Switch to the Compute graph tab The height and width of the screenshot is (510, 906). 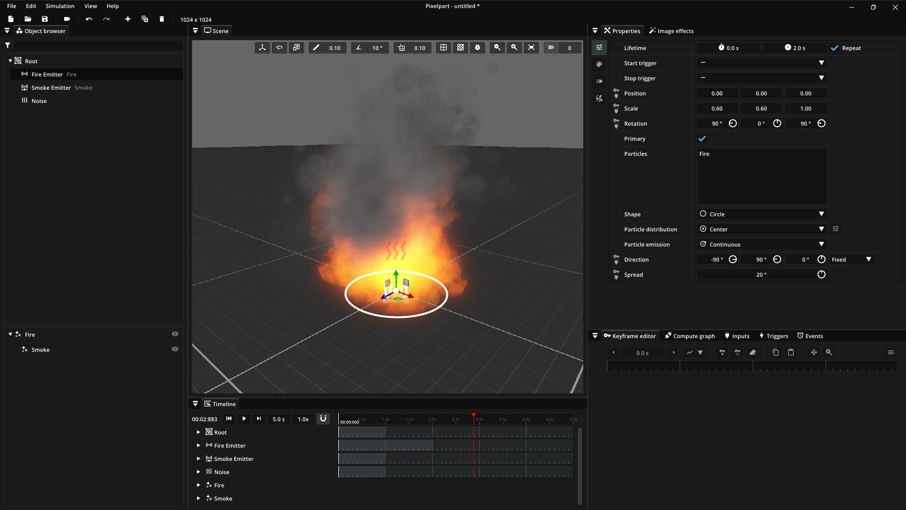point(689,336)
